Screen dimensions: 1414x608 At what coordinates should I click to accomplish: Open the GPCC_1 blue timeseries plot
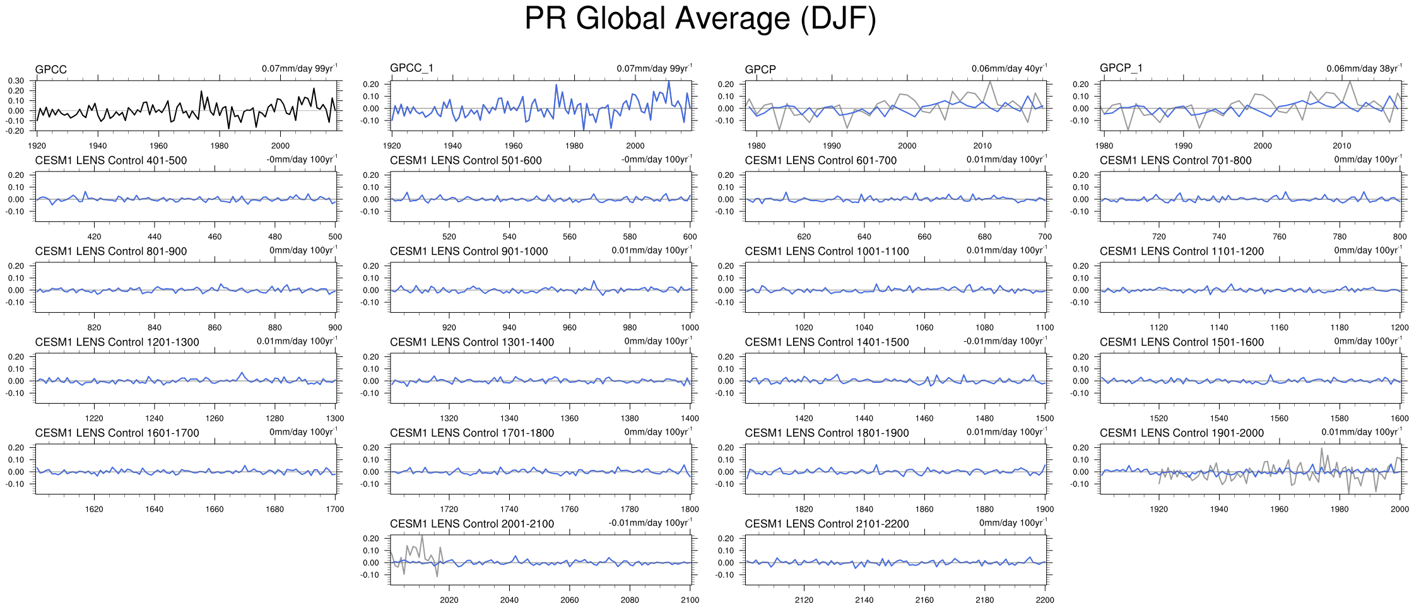click(x=541, y=105)
